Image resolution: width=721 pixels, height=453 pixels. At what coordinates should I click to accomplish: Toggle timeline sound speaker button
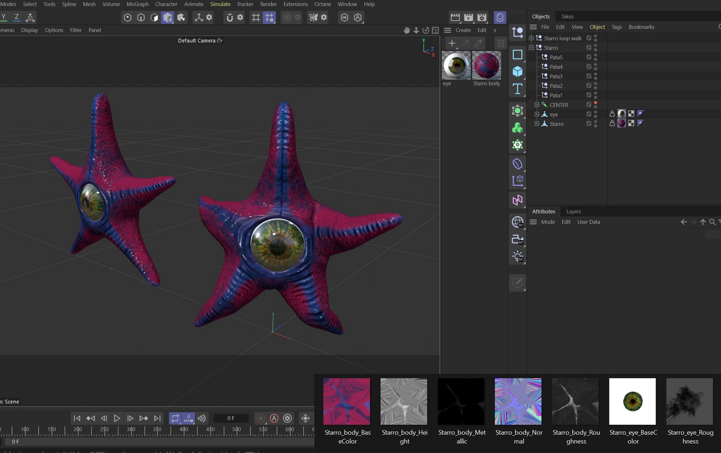pyautogui.click(x=202, y=418)
